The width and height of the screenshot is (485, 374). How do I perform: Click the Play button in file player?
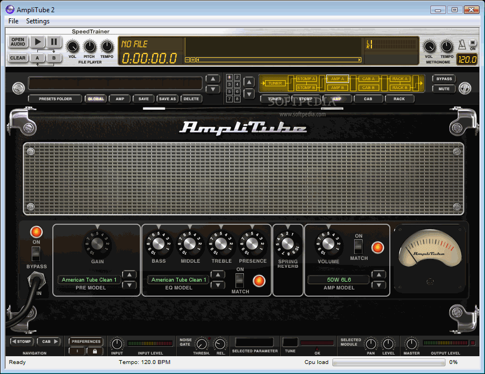point(38,42)
